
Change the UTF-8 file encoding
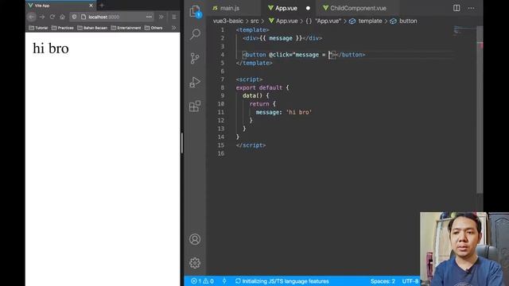click(x=410, y=281)
